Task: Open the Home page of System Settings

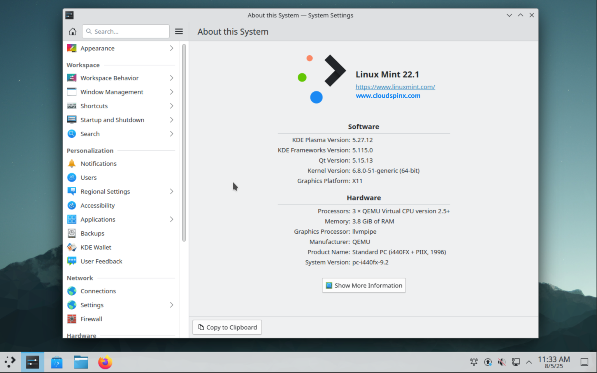Action: (72, 31)
